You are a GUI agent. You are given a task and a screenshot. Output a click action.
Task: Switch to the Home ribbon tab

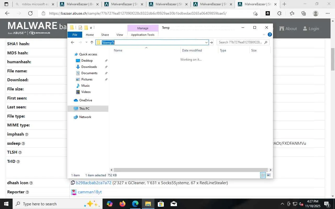[90, 35]
